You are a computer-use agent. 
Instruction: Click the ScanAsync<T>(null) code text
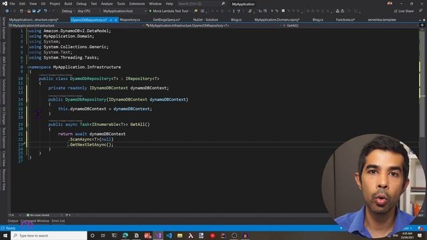point(91,139)
